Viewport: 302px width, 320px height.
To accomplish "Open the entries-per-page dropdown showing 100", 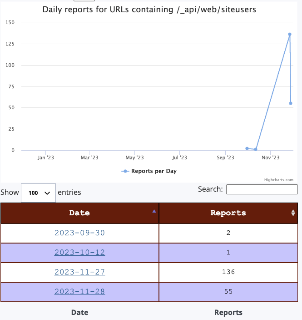I will [x=39, y=193].
